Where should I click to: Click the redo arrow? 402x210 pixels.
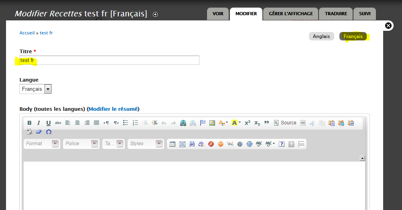[x=174, y=123]
